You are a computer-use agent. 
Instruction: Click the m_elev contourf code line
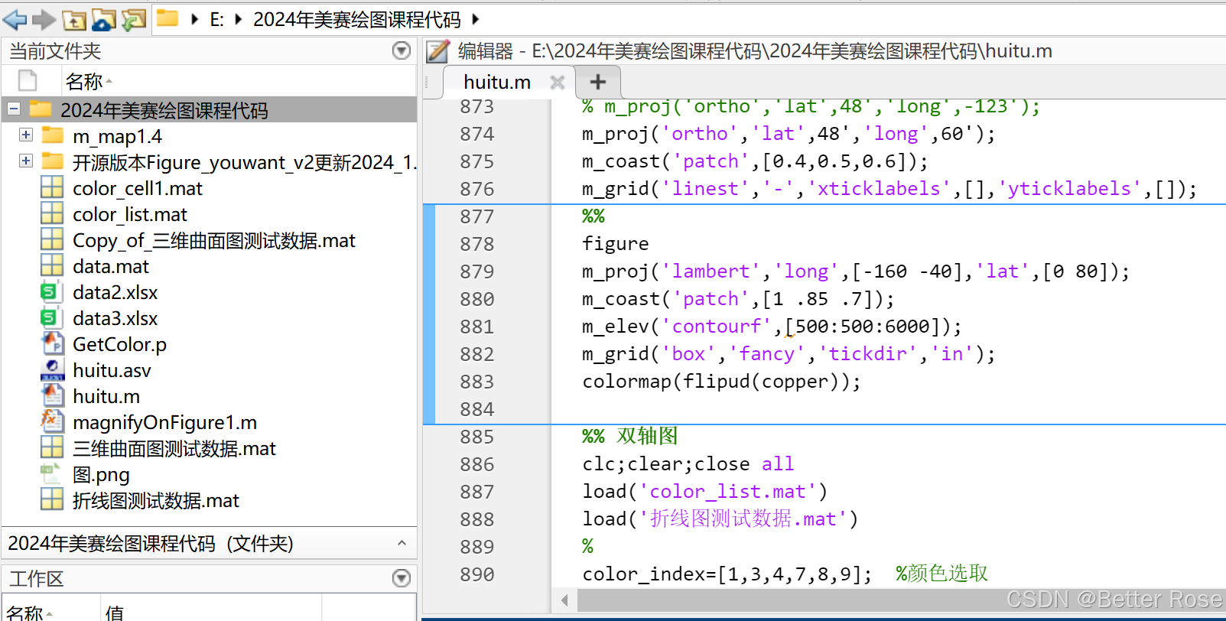coord(772,327)
